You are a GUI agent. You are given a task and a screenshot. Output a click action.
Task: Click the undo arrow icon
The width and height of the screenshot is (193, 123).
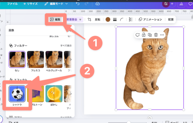(78, 4)
